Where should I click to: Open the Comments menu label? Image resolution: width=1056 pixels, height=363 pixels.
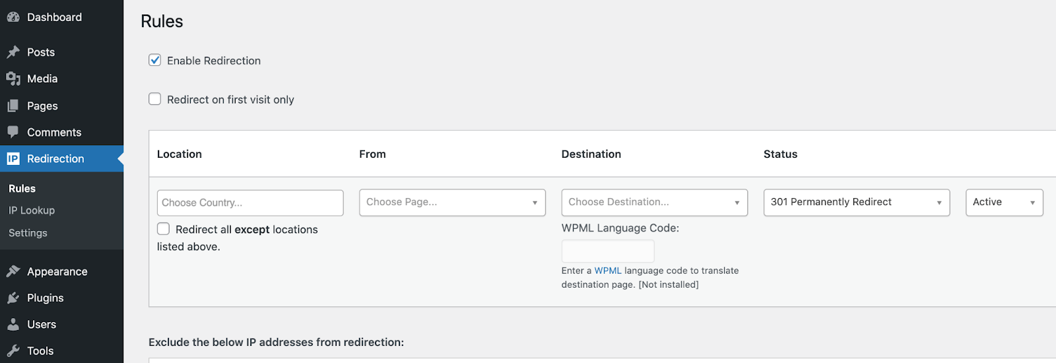(x=54, y=132)
